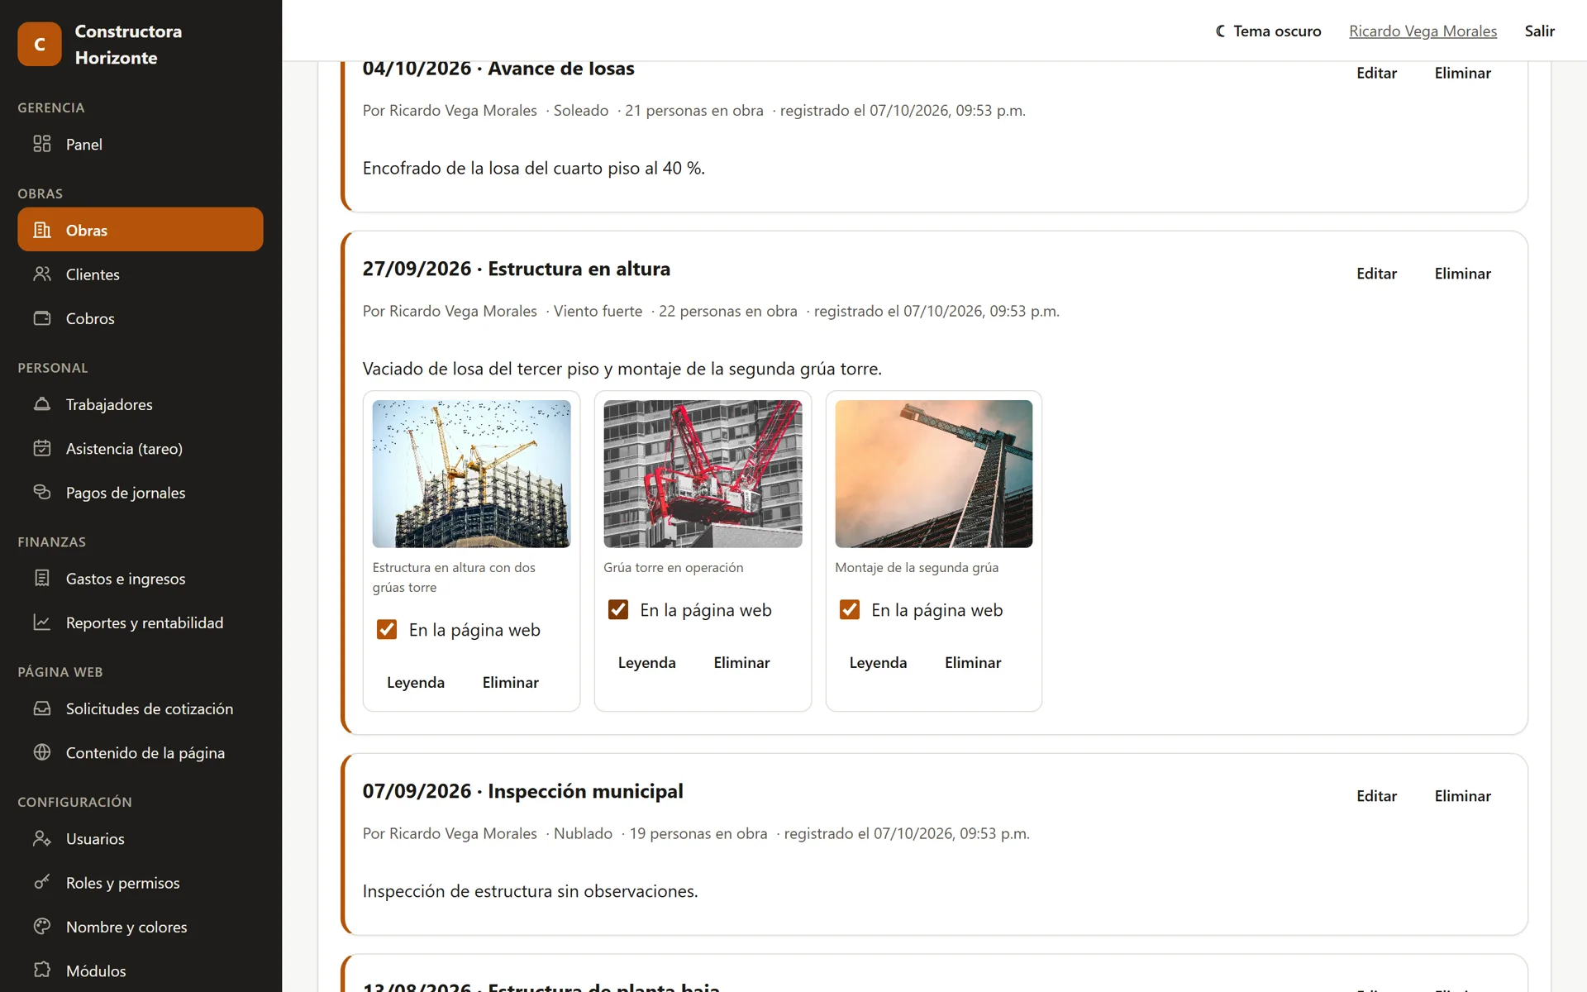Screen dimensions: 1587x992
Task: Delete the 'Estructura en altura' entry
Action: click(1462, 274)
